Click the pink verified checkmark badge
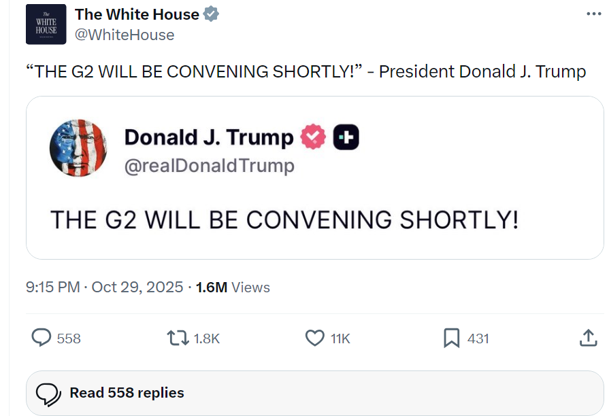Screen dimensions: 609x416 (x=313, y=137)
